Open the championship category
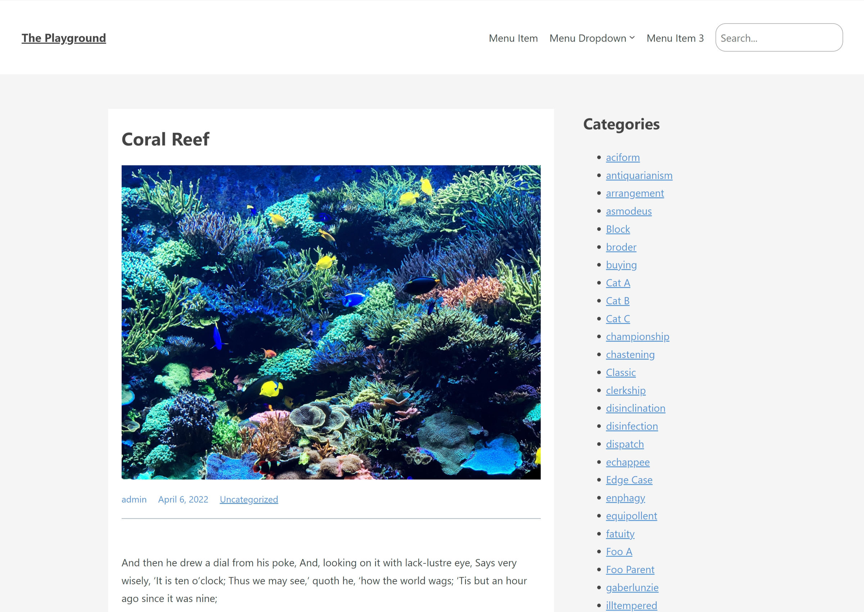Viewport: 864px width, 612px height. click(638, 336)
